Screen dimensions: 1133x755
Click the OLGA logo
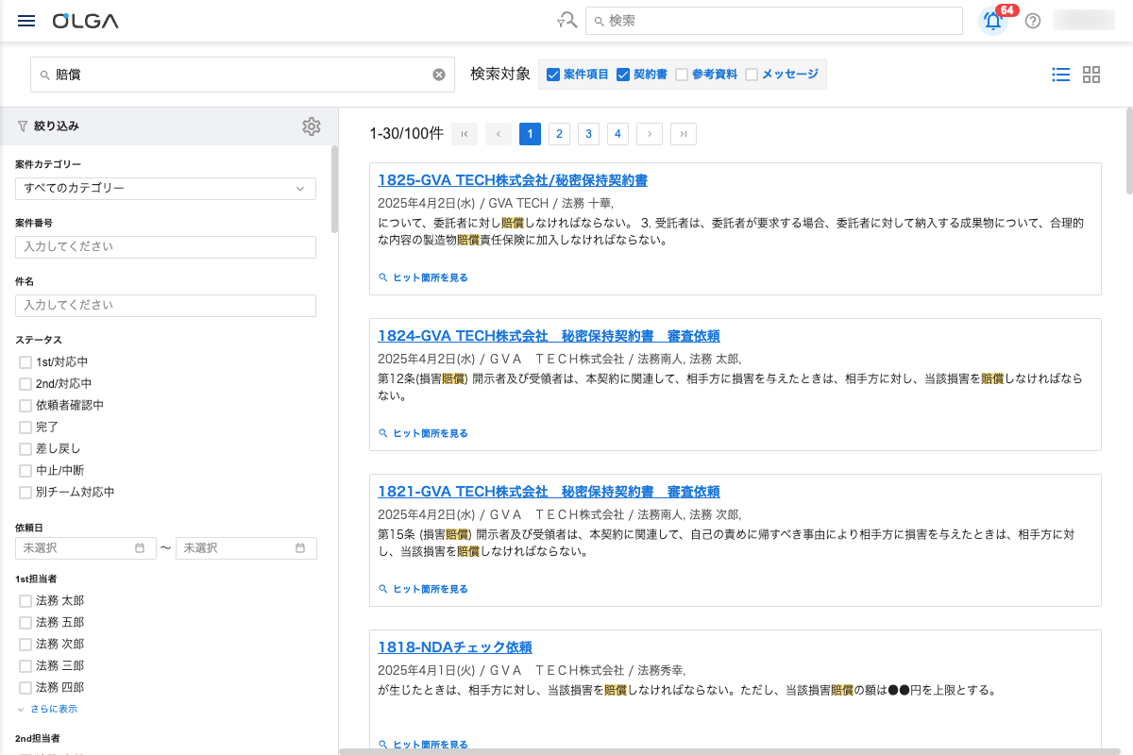pos(86,21)
